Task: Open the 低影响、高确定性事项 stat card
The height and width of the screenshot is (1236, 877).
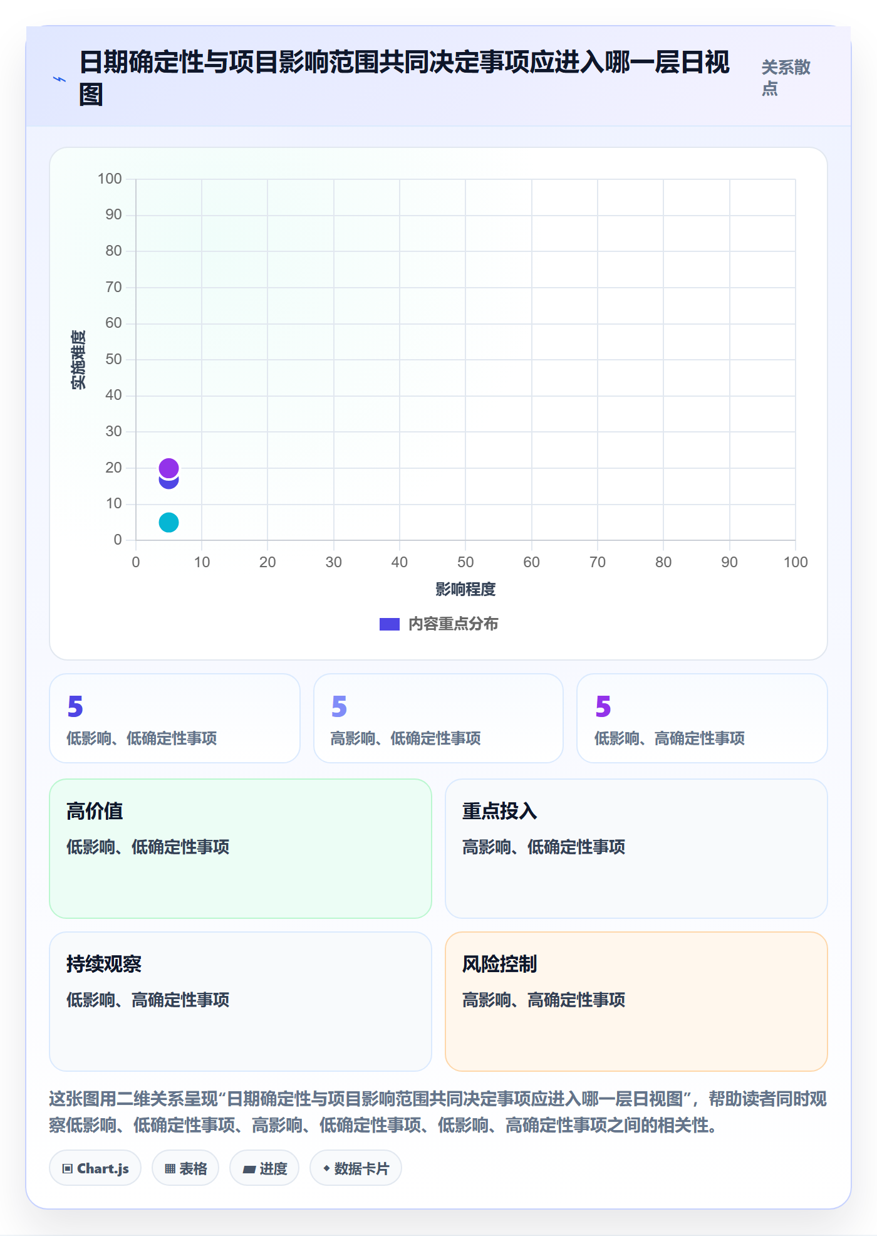Action: coord(702,718)
